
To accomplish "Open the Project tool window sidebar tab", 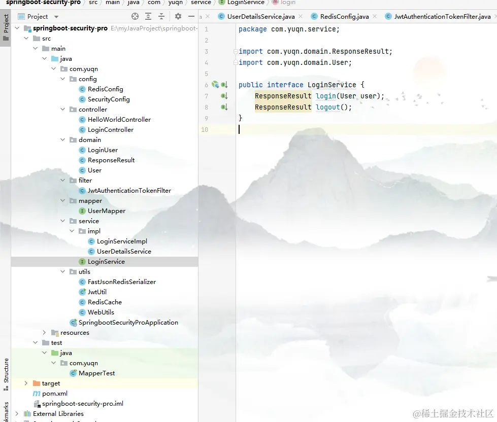I will coord(6,28).
